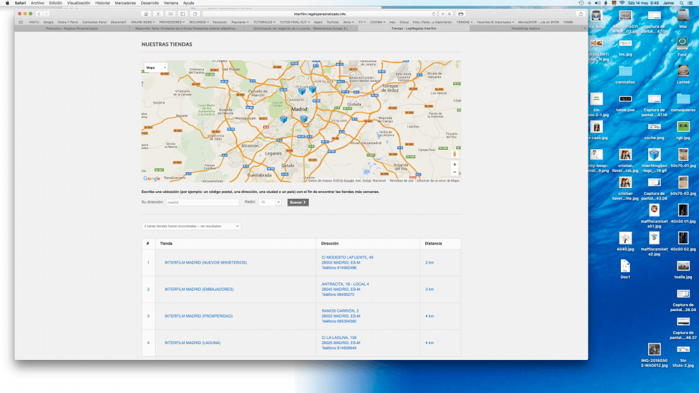Open the YouTube bookmark
Viewport: 699px width, 393px height.
(332, 22)
